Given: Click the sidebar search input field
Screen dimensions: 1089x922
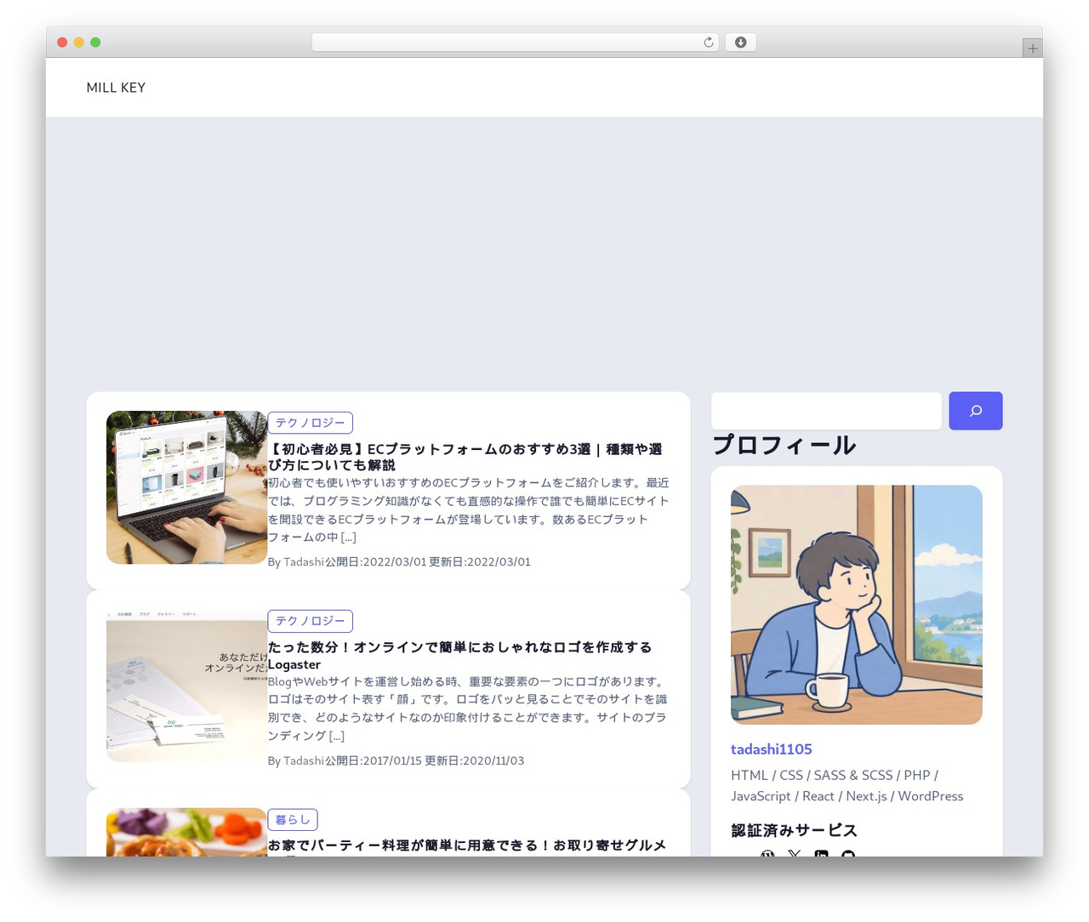Looking at the screenshot, I should 826,411.
